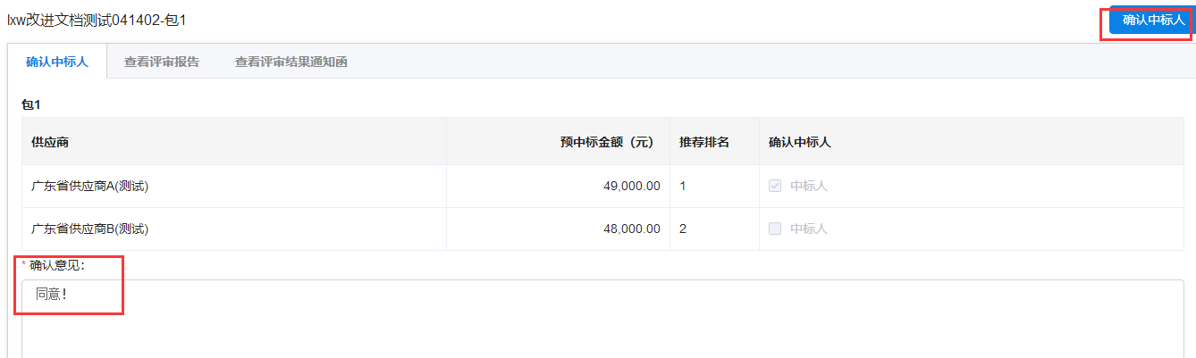The width and height of the screenshot is (1196, 358).
Task: Click the 供应商 column header
Action: click(x=50, y=142)
